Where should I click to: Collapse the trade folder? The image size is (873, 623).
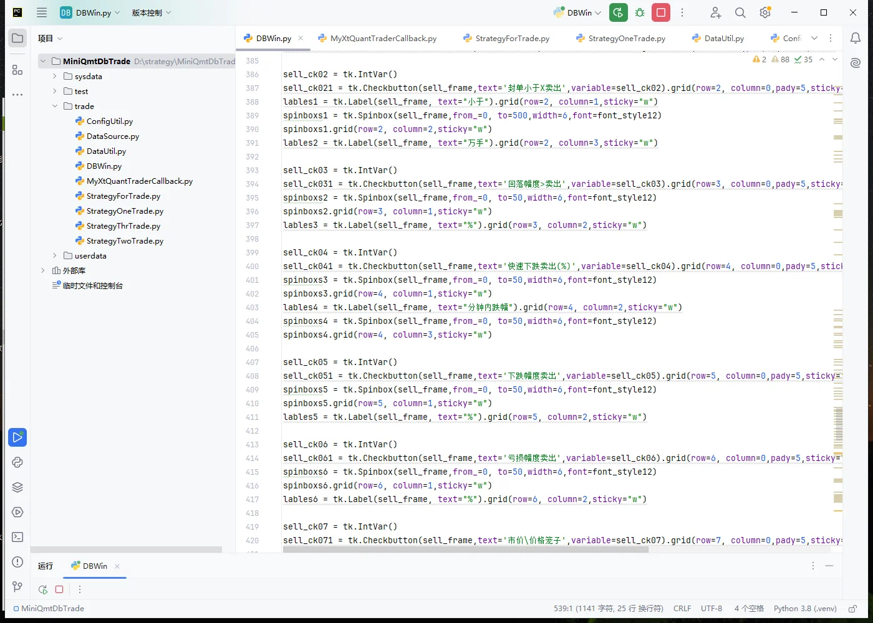[55, 106]
